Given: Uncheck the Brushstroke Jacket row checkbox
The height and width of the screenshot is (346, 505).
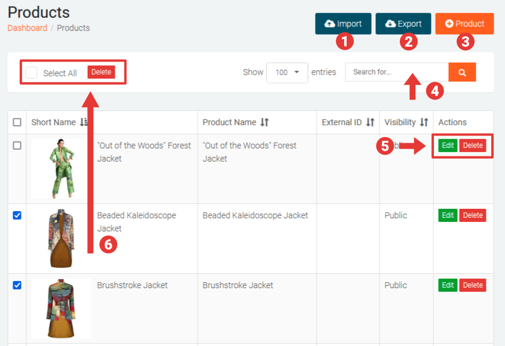Looking at the screenshot, I should pyautogui.click(x=17, y=285).
